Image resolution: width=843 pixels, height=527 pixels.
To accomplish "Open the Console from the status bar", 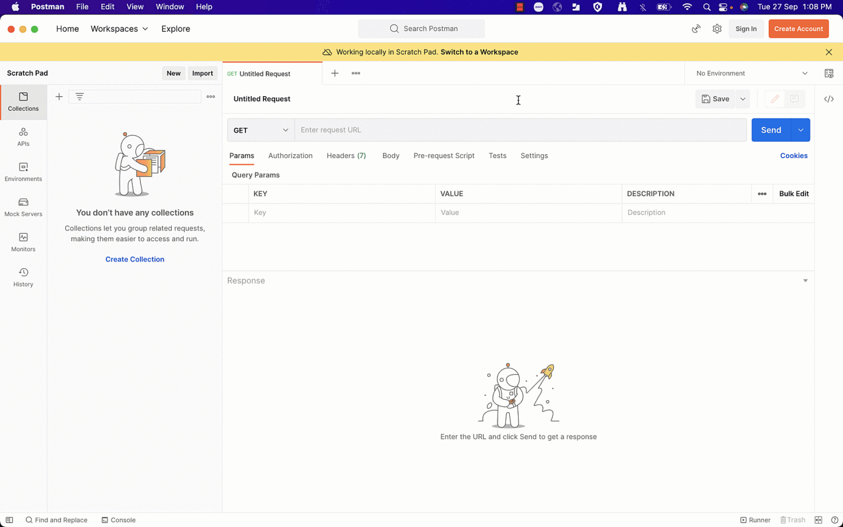I will [119, 520].
